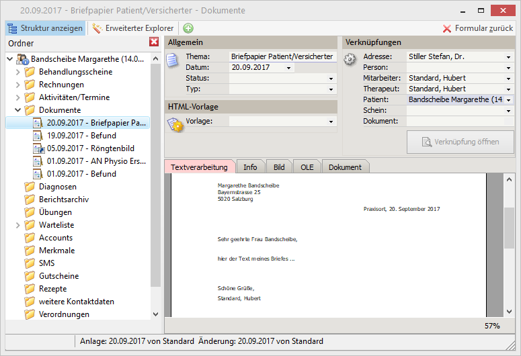Close the Ordner panel with red X
Viewport: 521px width, 356px height.
pos(154,43)
